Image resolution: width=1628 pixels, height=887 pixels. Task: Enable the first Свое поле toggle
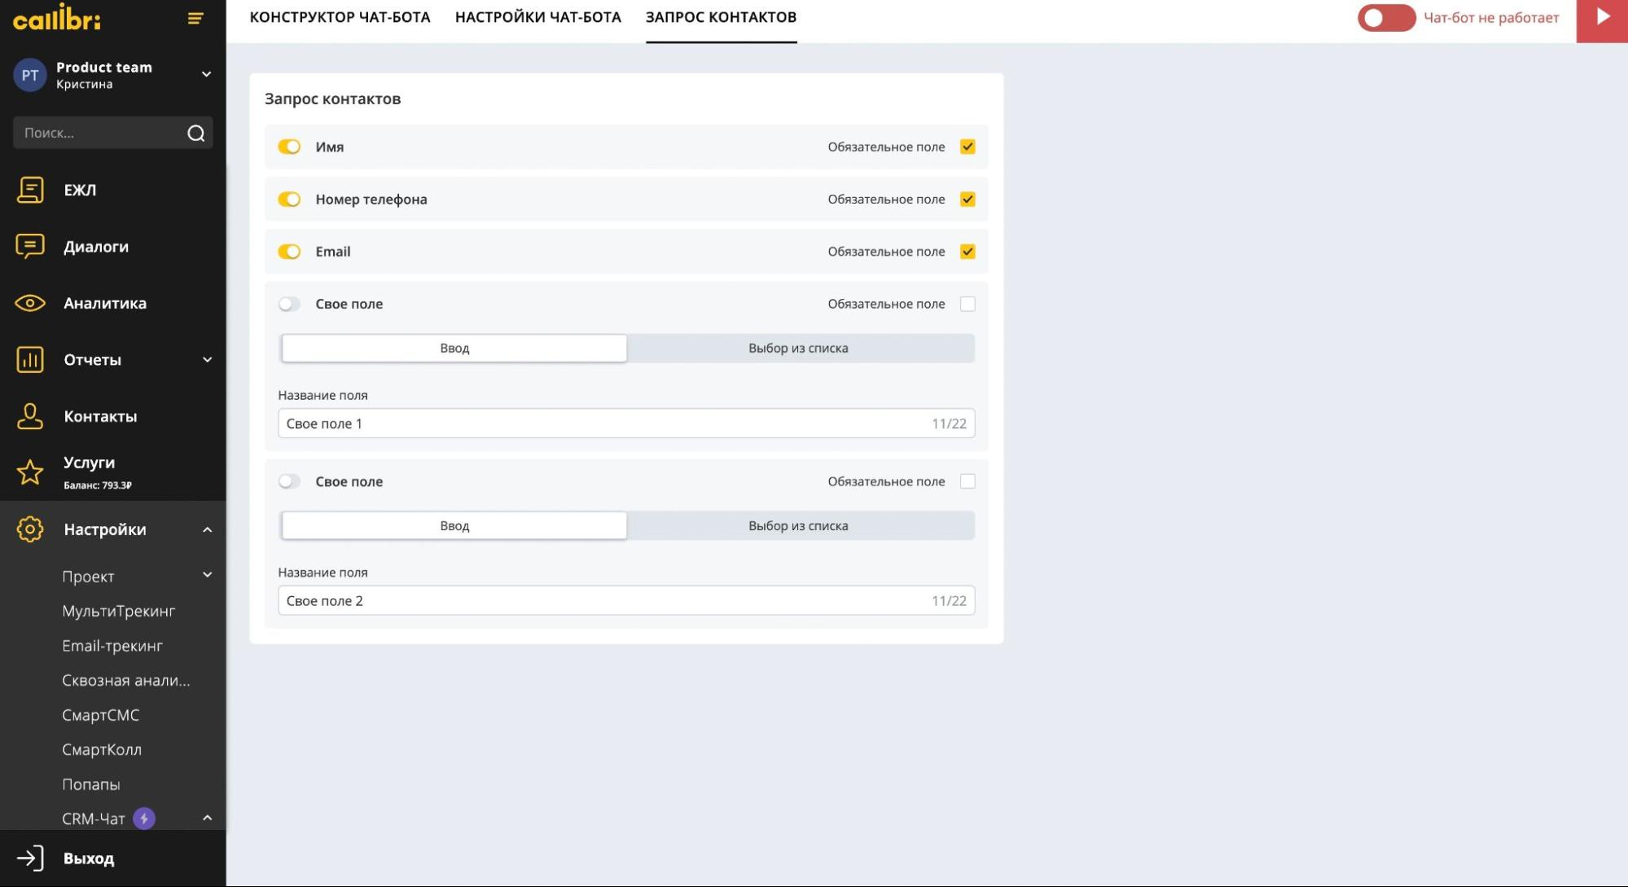pyautogui.click(x=289, y=304)
